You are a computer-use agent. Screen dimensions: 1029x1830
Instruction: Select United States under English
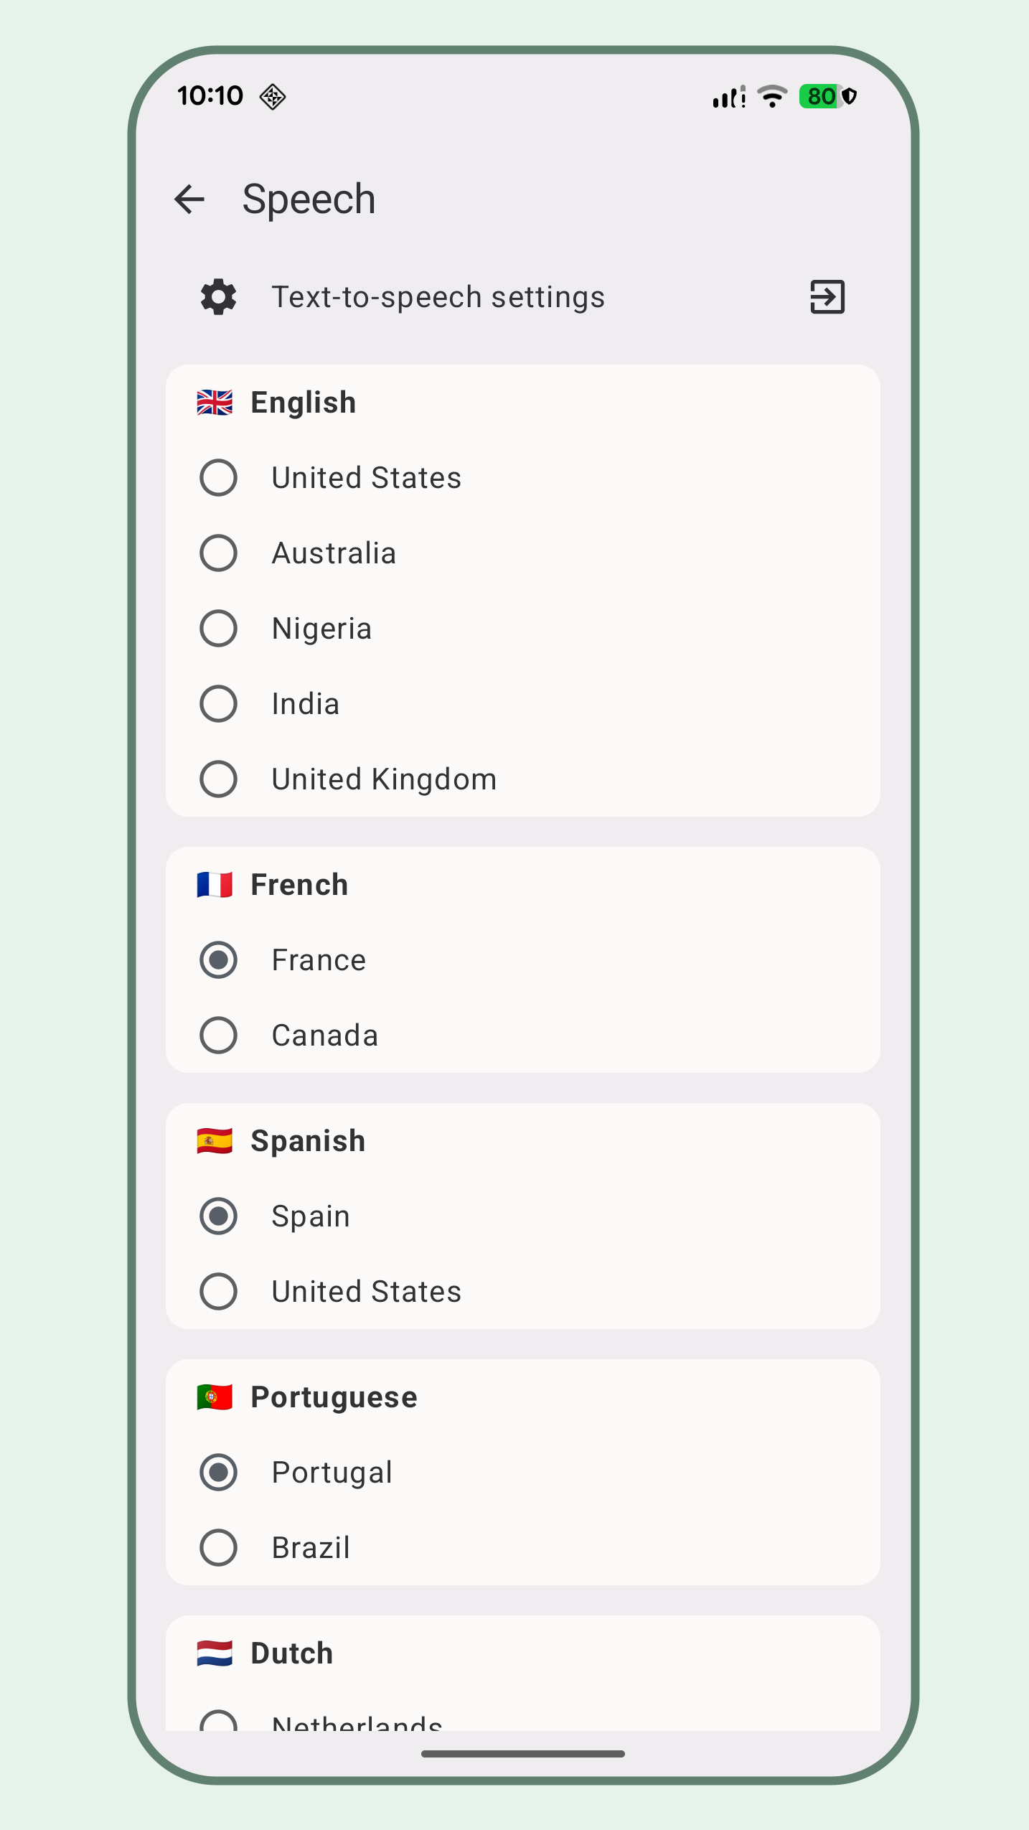coord(218,478)
